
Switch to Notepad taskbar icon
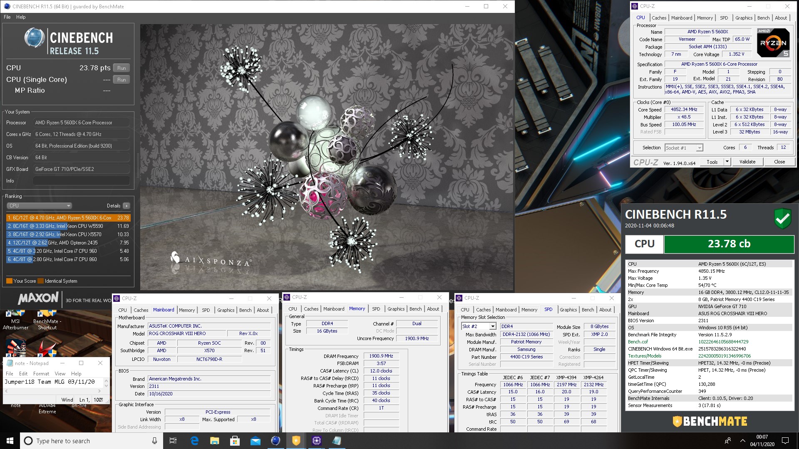pyautogui.click(x=337, y=441)
